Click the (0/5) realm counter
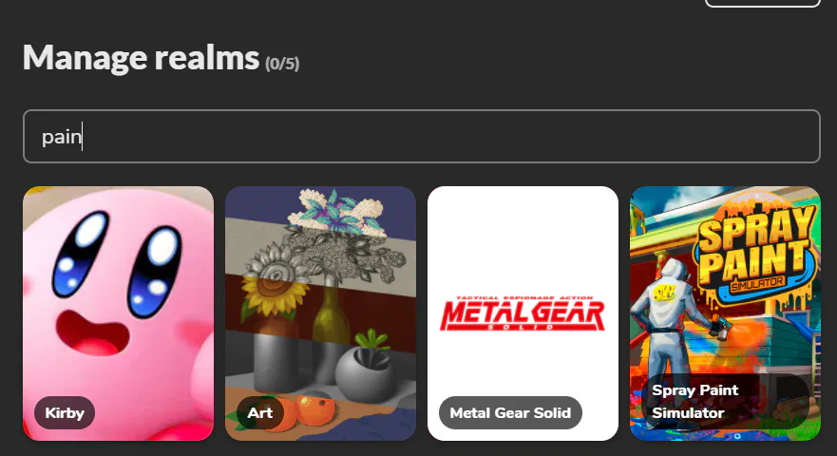The width and height of the screenshot is (837, 456). click(282, 64)
